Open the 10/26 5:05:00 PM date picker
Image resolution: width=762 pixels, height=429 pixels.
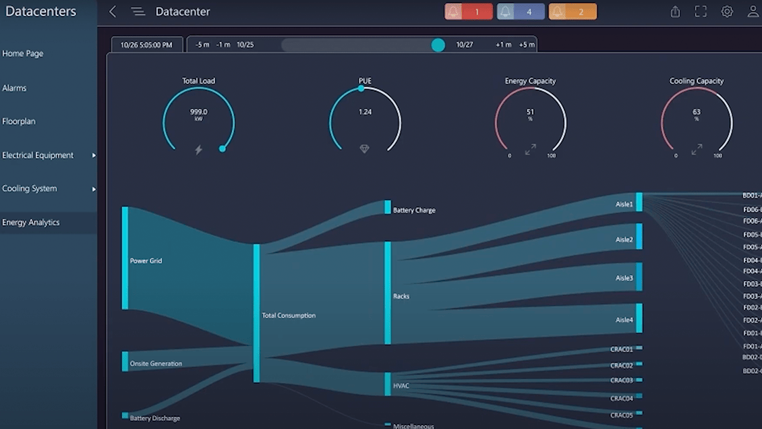click(147, 45)
